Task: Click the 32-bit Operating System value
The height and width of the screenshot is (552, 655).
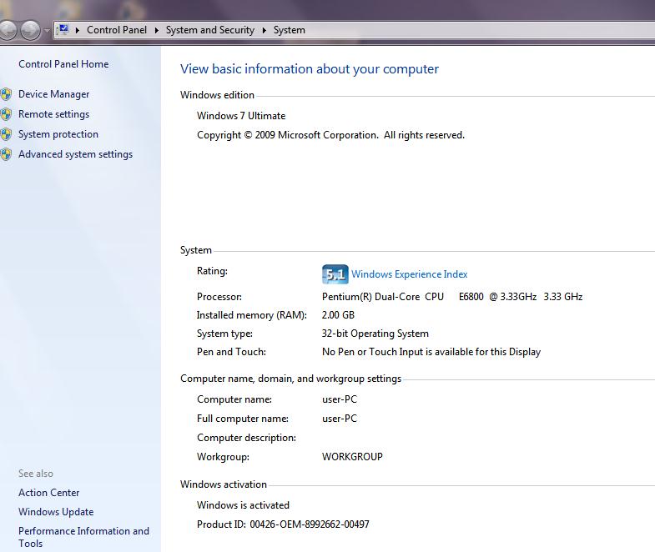Action: (375, 334)
